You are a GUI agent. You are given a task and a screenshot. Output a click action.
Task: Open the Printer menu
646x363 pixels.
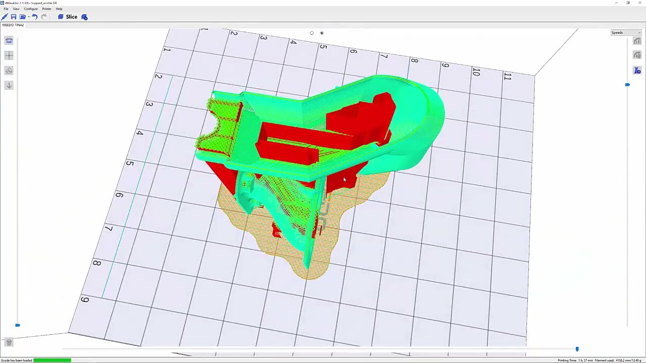pos(46,9)
